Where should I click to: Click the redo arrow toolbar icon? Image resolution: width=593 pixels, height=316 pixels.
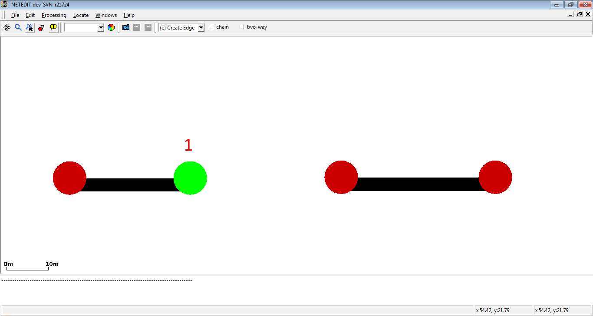[x=148, y=27]
